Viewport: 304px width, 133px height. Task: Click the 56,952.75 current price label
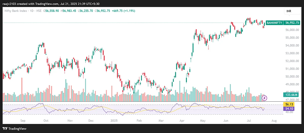(x=292, y=23)
